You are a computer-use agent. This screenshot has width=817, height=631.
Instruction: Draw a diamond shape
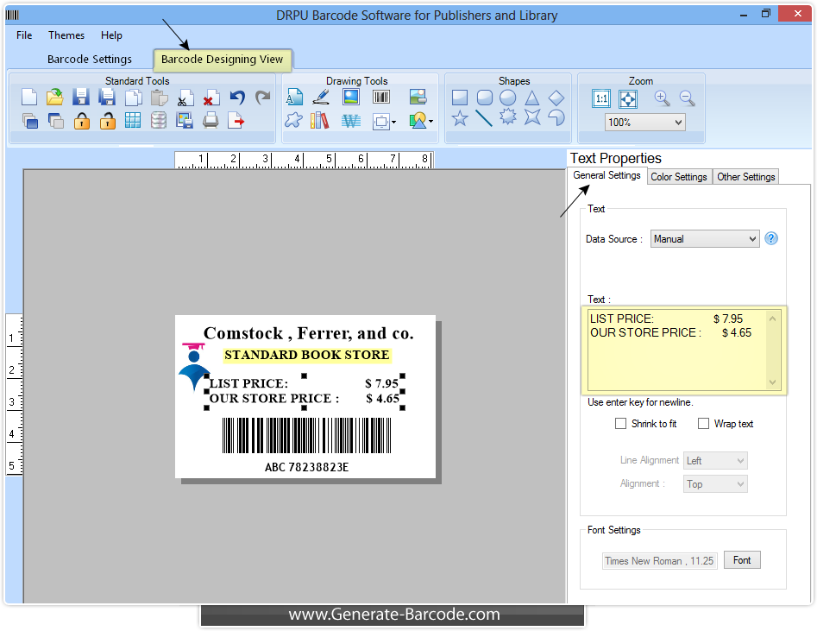556,98
